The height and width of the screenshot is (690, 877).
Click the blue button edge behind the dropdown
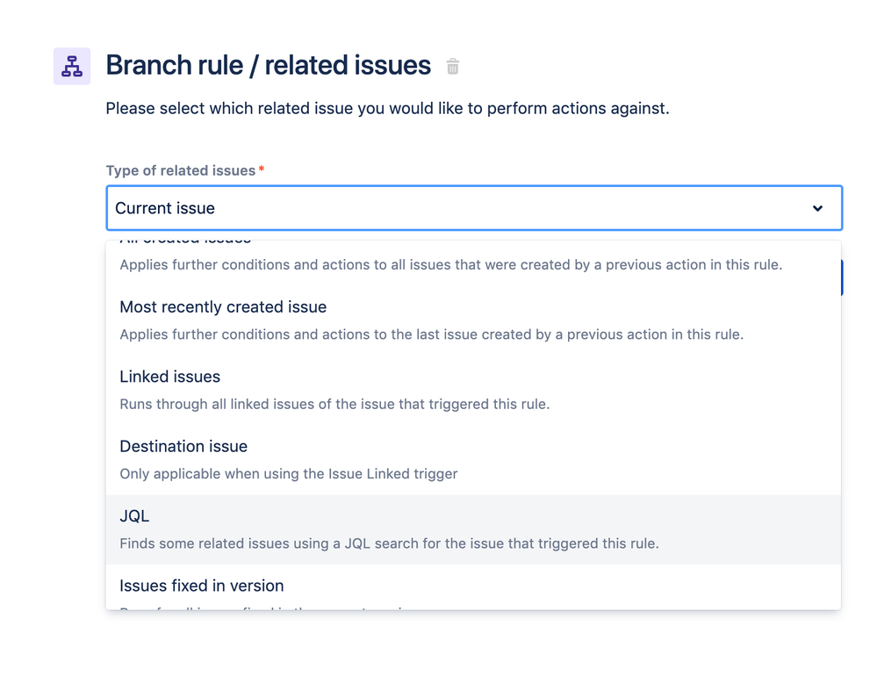click(x=842, y=278)
